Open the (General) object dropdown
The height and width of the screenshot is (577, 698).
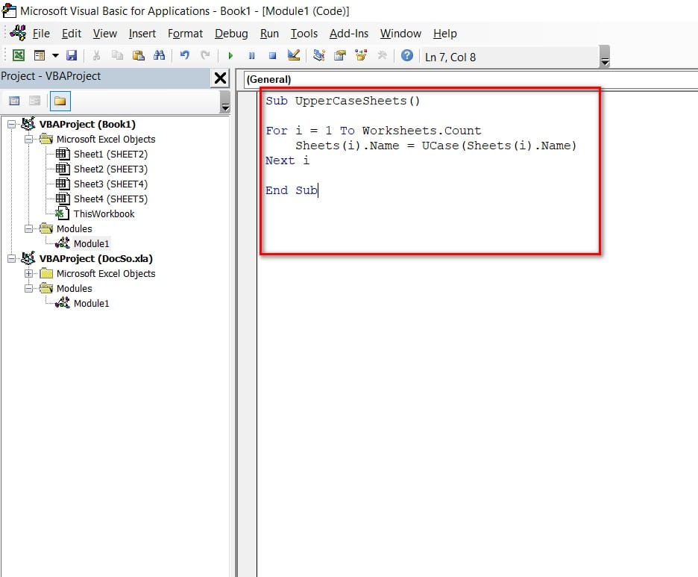click(470, 79)
